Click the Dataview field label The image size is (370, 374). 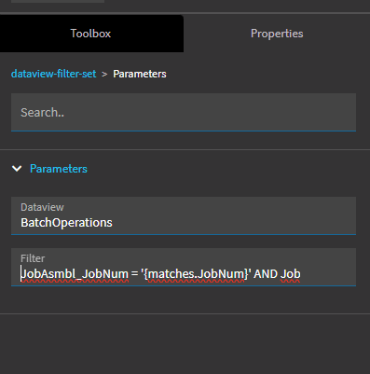42,207
